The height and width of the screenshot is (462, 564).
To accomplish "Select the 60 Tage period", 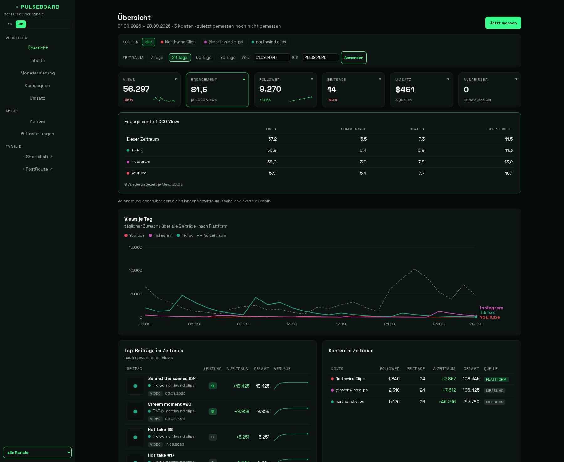I will [204, 58].
